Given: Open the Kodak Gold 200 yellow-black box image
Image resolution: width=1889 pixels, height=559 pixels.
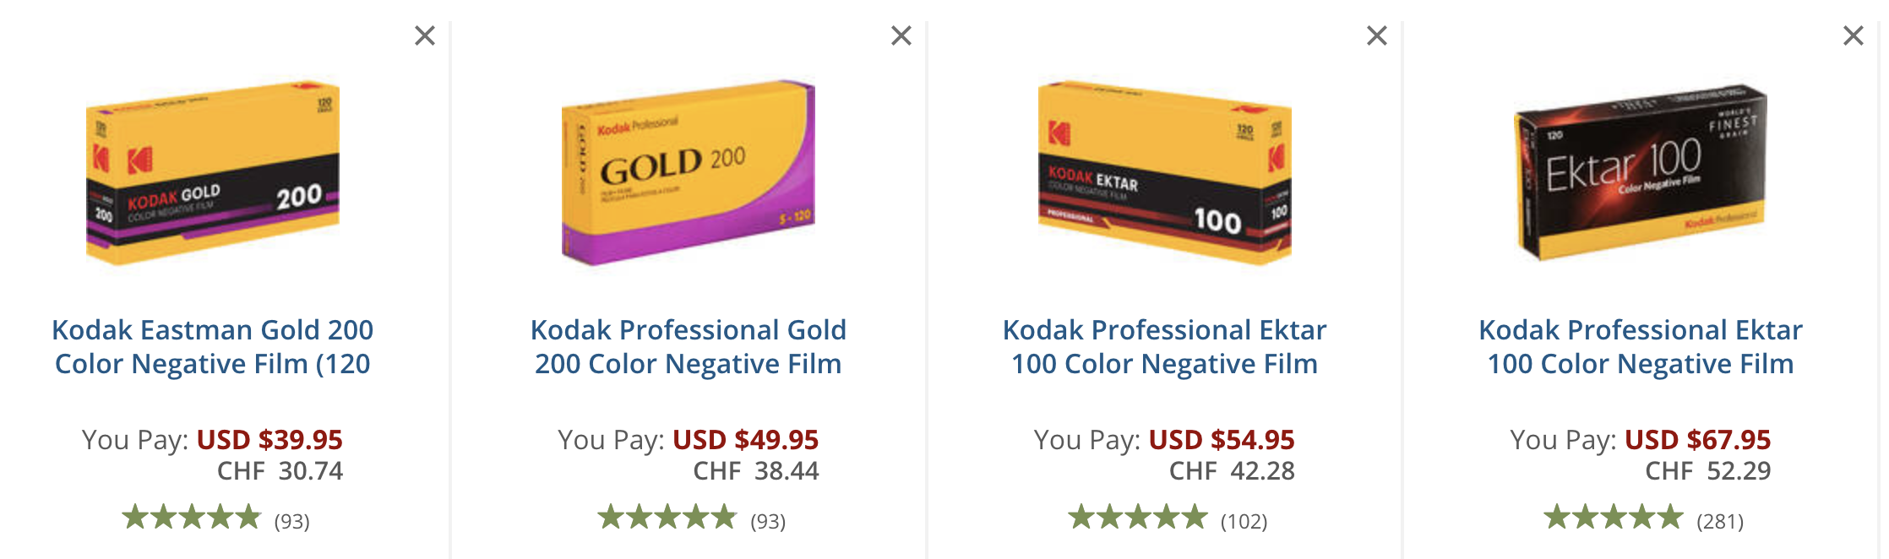Looking at the screenshot, I should coord(213,173).
